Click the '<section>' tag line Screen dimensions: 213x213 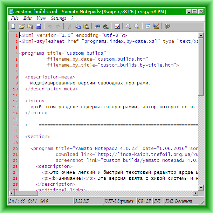pyautogui.click(x=37, y=137)
